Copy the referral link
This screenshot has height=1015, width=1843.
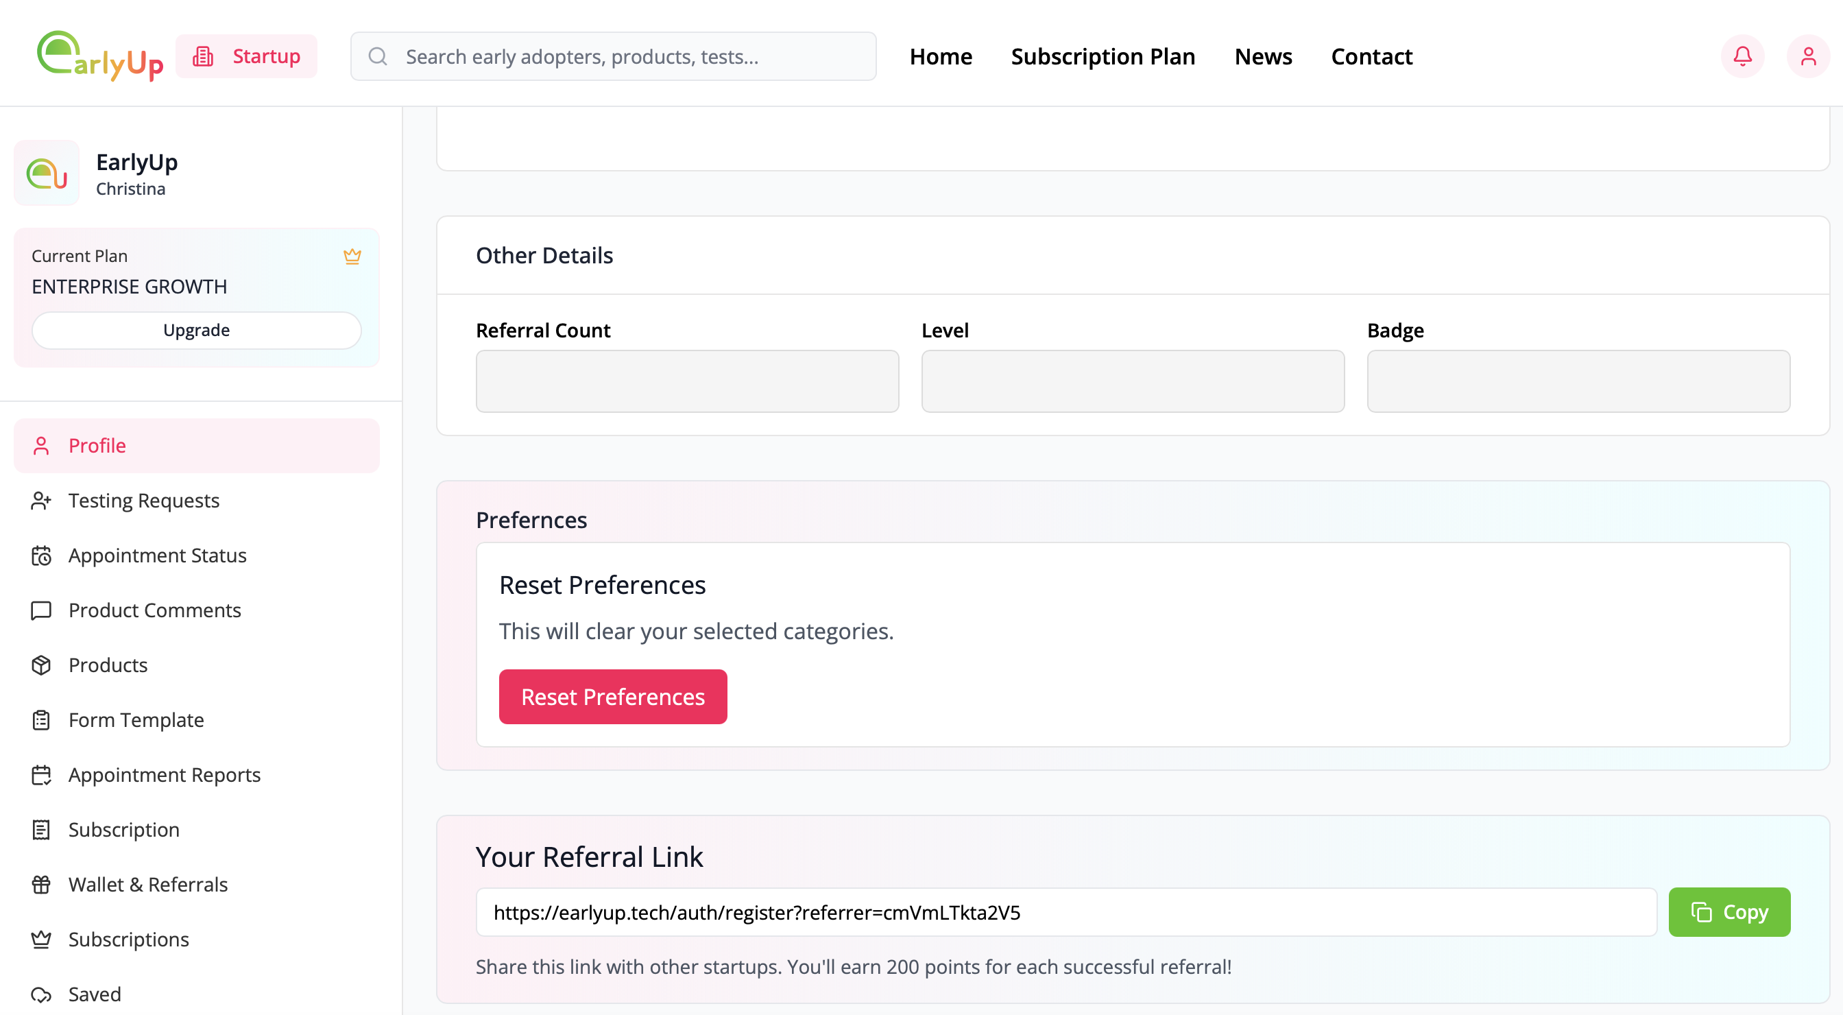pyautogui.click(x=1729, y=912)
